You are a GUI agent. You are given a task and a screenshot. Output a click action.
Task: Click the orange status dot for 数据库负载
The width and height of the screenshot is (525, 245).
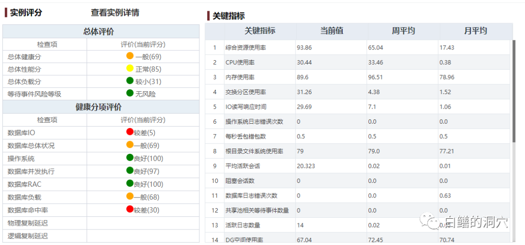click(130, 196)
